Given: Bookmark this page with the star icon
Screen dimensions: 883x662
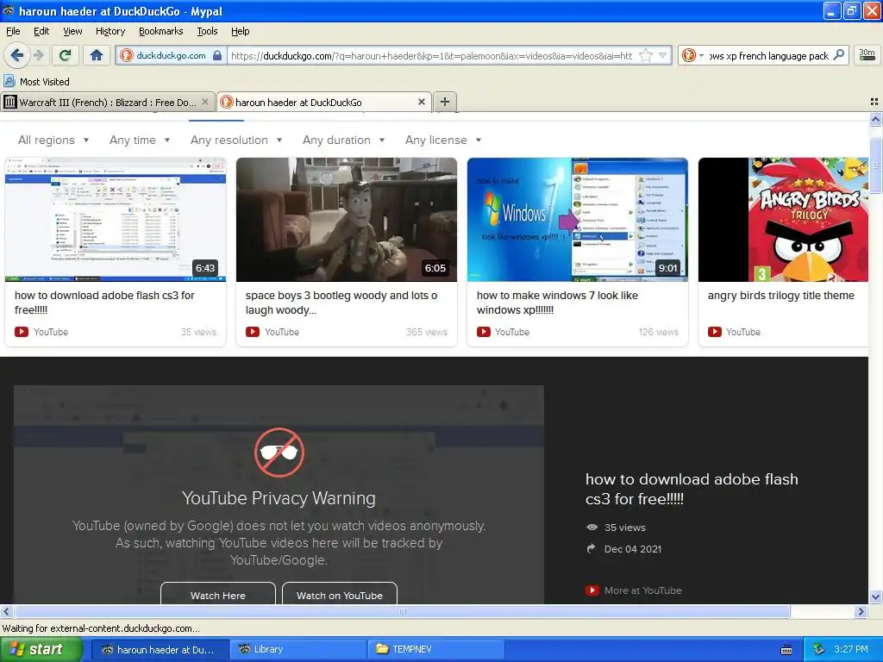Looking at the screenshot, I should [646, 55].
